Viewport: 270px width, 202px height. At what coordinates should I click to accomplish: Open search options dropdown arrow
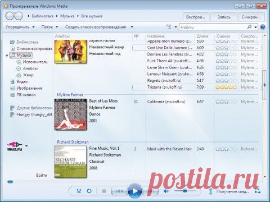click(255, 27)
